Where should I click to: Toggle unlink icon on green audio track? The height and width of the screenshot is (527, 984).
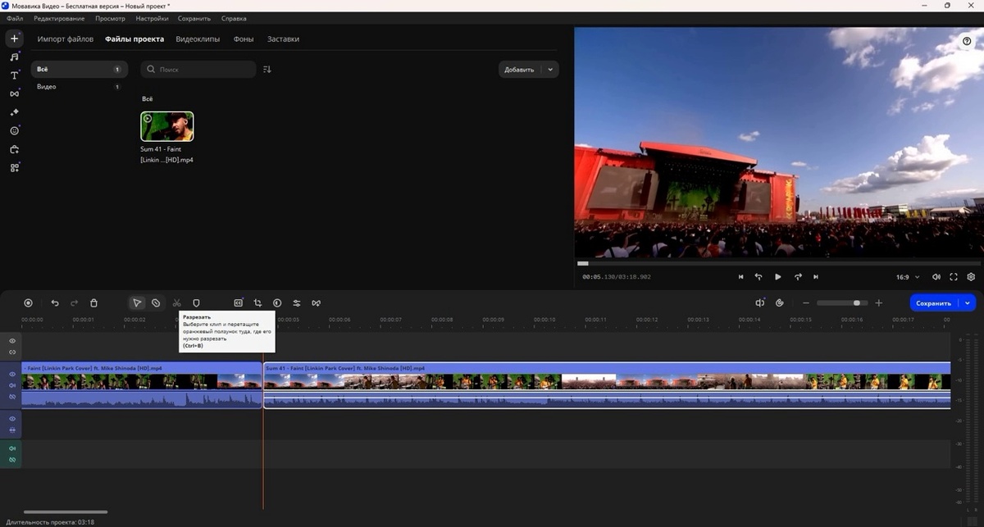(12, 460)
